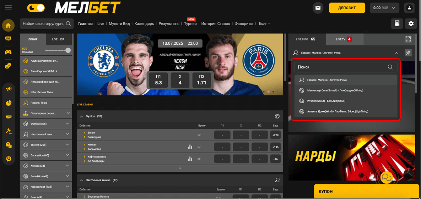
Task: Open the settings gear icon
Action: (x=411, y=23)
